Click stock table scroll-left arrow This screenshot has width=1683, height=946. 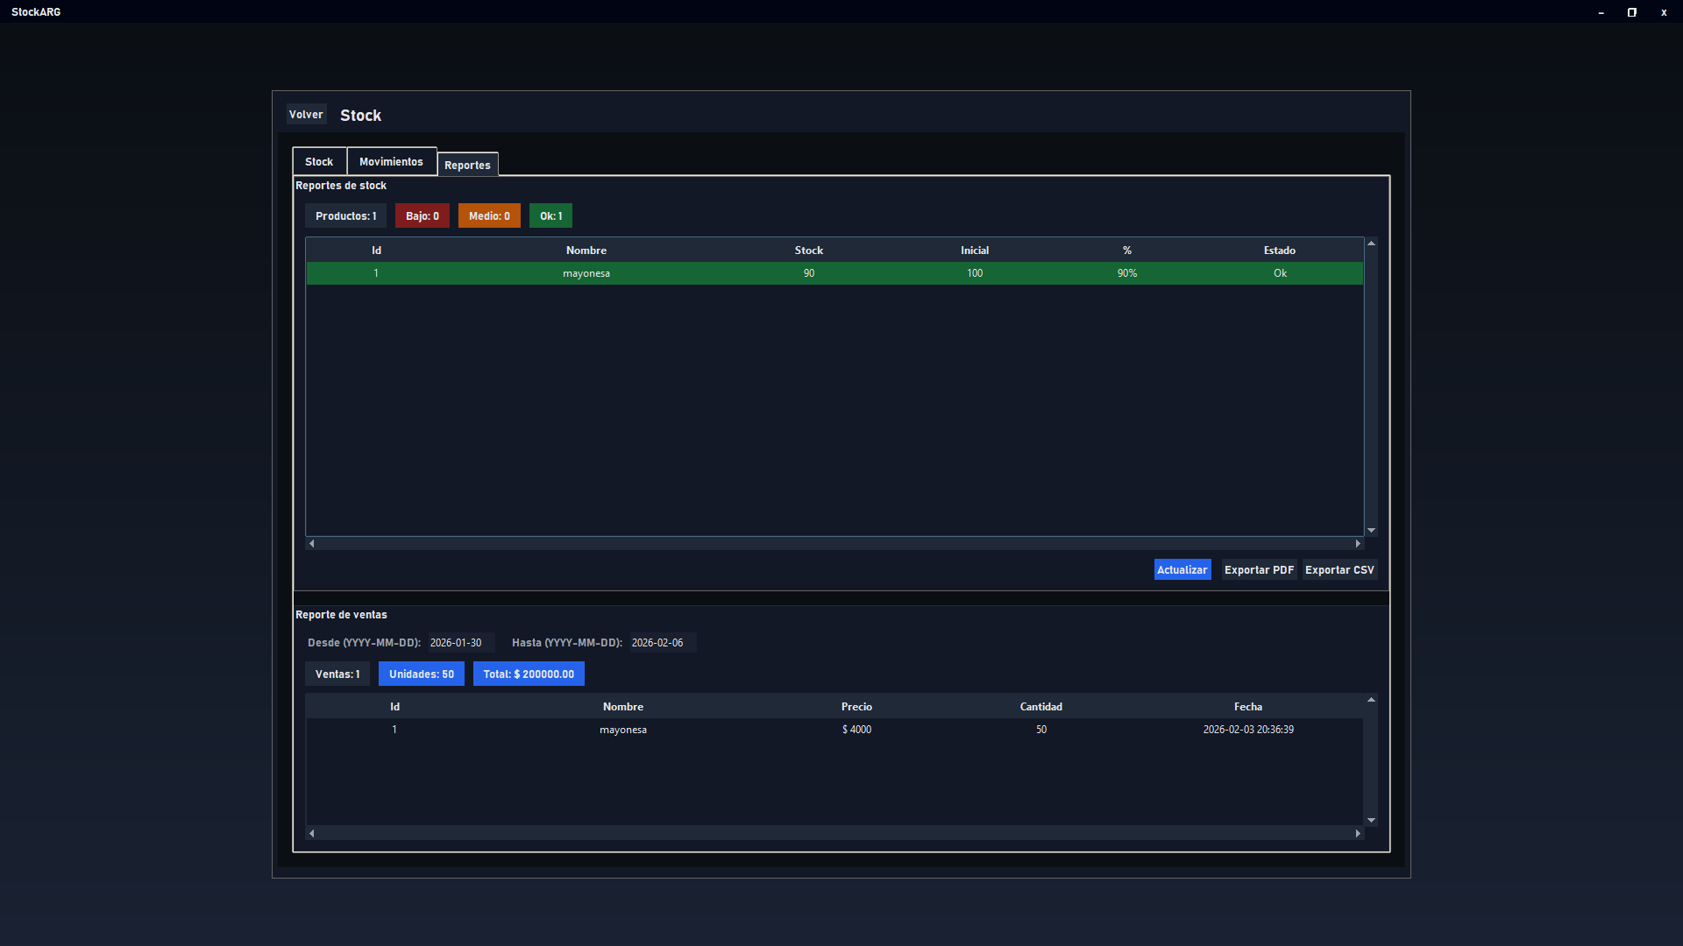point(312,544)
